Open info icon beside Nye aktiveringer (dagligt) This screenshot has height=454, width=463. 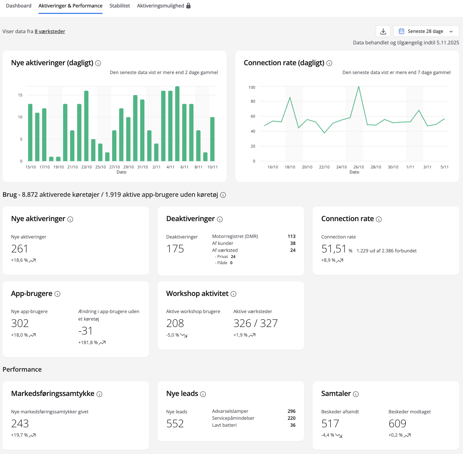pos(98,63)
